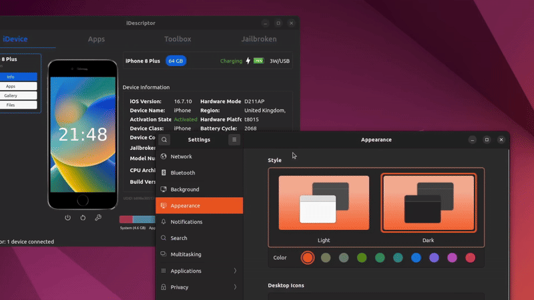Choose the sage gray-green accent color

[x=344, y=257]
